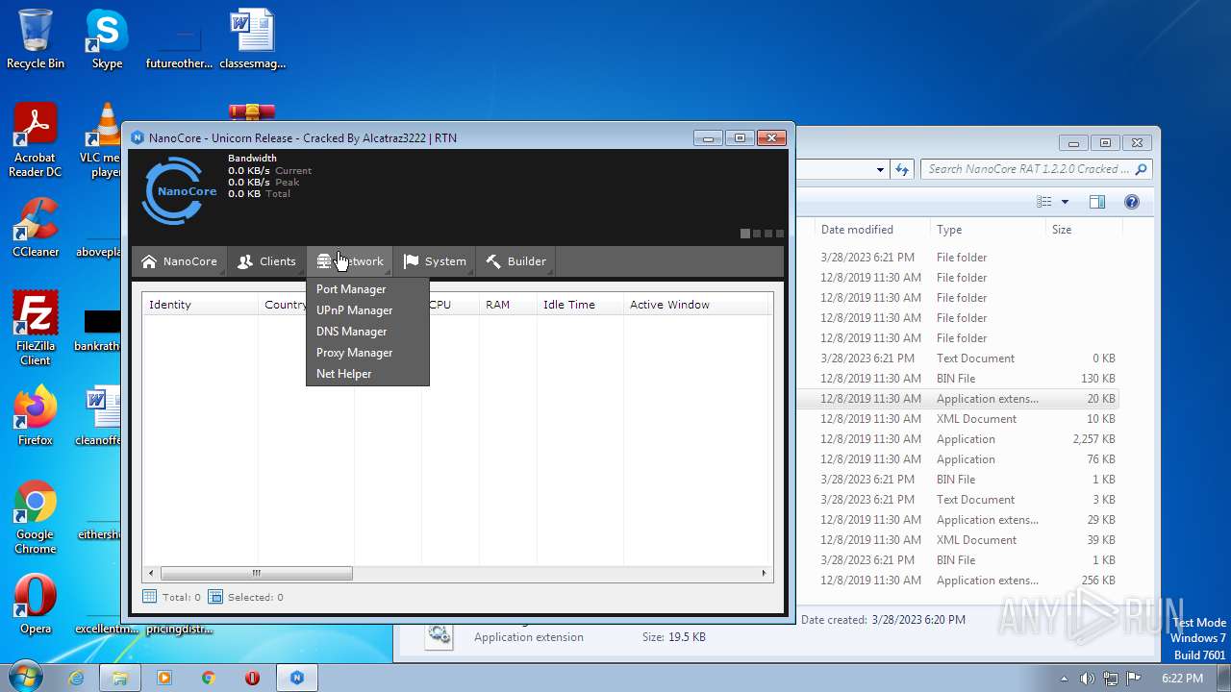Open Google Chrome desktop shortcut
Viewport: 1231px width, 692px height.
[x=36, y=518]
